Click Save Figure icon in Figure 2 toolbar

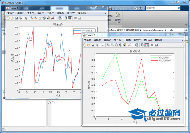click(x=93, y=45)
